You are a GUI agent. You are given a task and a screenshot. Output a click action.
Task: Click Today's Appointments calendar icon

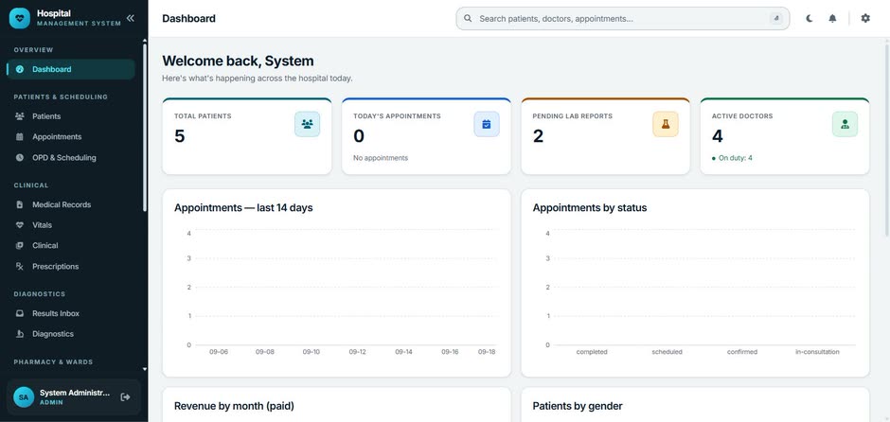(487, 124)
